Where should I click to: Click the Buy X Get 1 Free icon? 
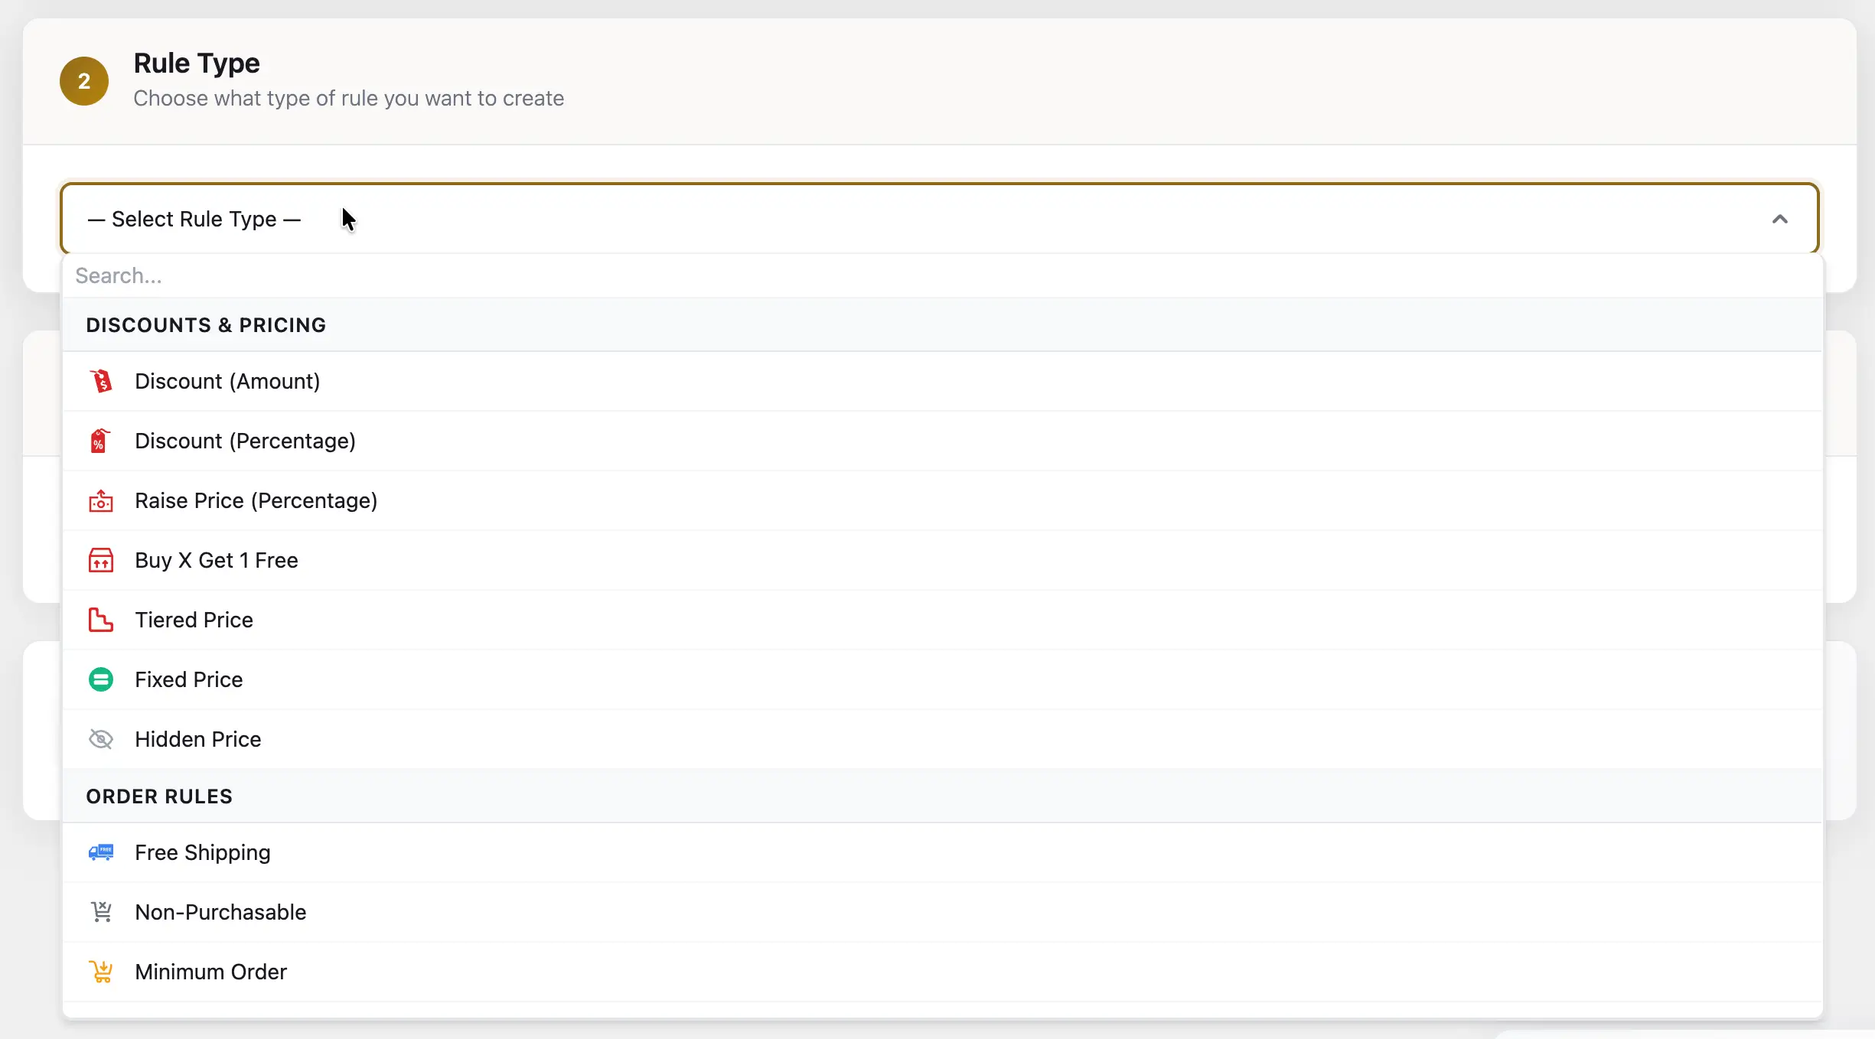click(x=101, y=560)
